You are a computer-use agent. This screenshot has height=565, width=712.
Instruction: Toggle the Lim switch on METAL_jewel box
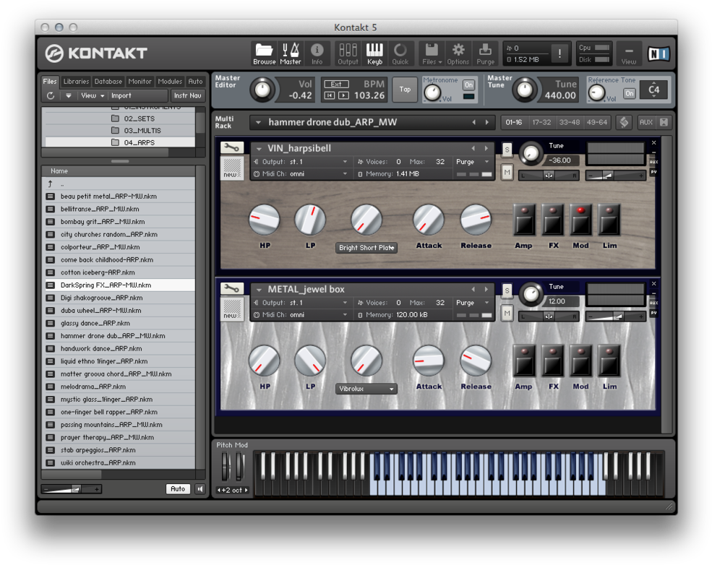(609, 361)
